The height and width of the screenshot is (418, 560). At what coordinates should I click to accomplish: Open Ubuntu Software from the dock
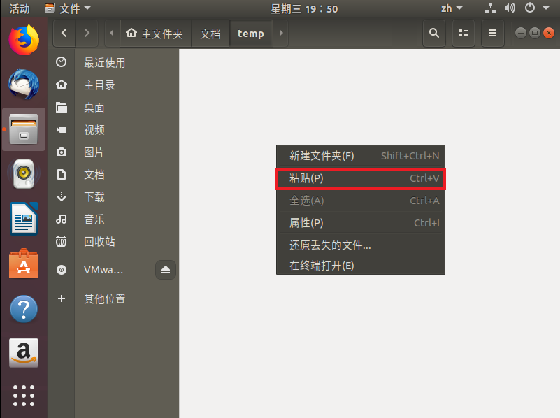pyautogui.click(x=24, y=264)
